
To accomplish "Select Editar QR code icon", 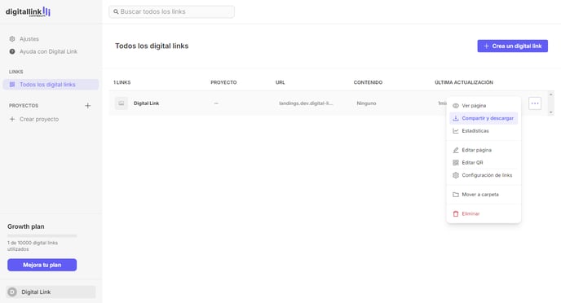I will point(456,163).
